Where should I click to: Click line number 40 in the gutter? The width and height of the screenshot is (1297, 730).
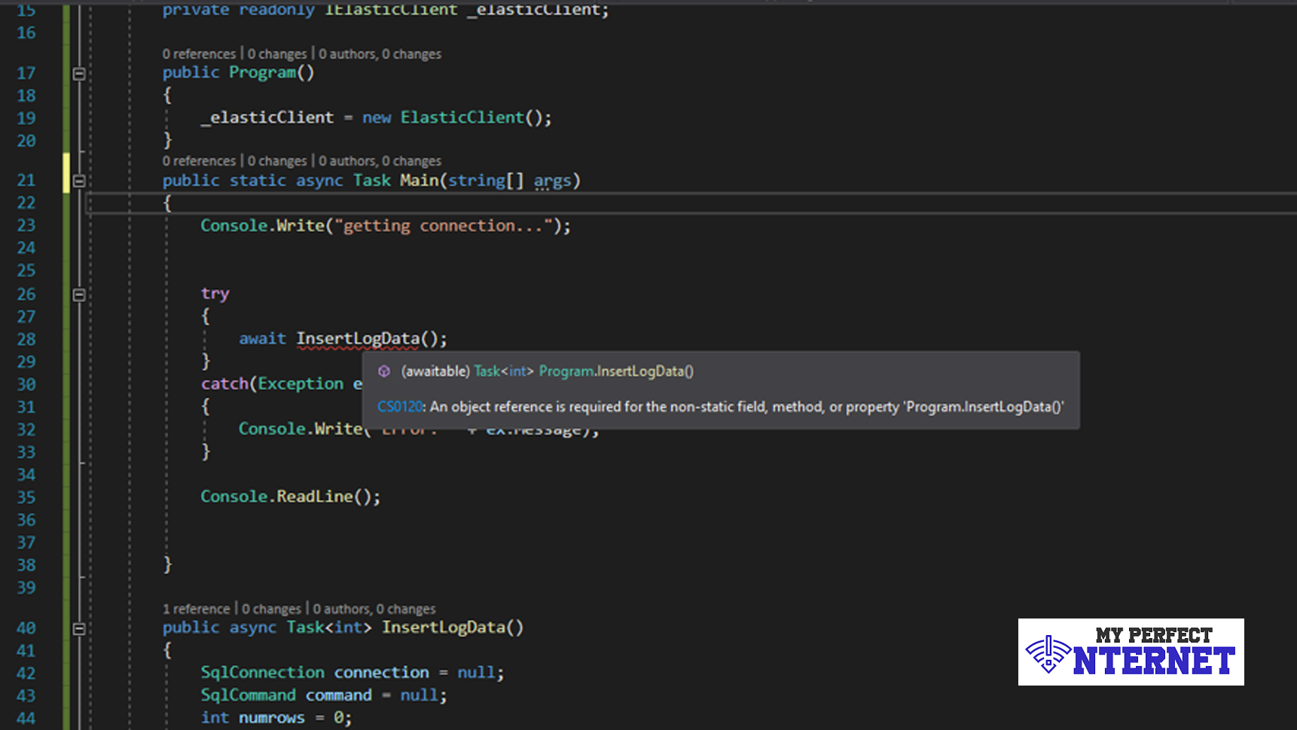coord(26,628)
